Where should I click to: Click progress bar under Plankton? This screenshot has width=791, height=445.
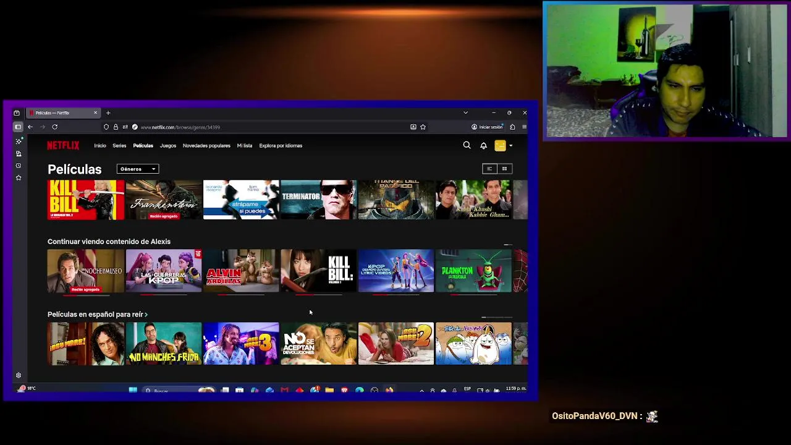click(x=474, y=295)
